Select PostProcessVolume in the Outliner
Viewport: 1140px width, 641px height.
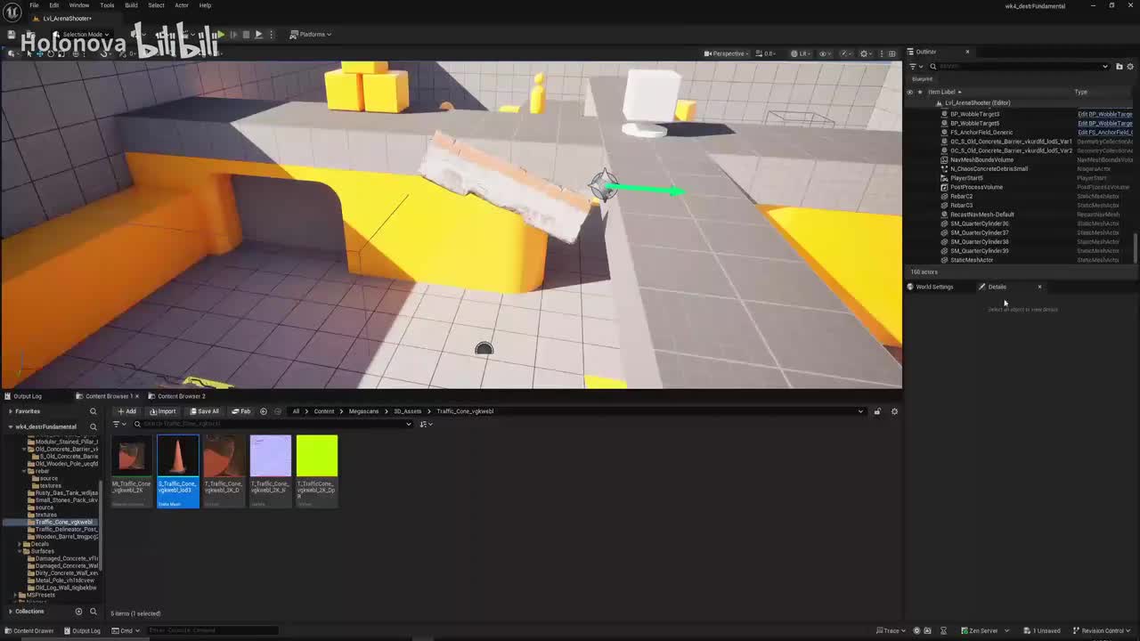pyautogui.click(x=976, y=187)
